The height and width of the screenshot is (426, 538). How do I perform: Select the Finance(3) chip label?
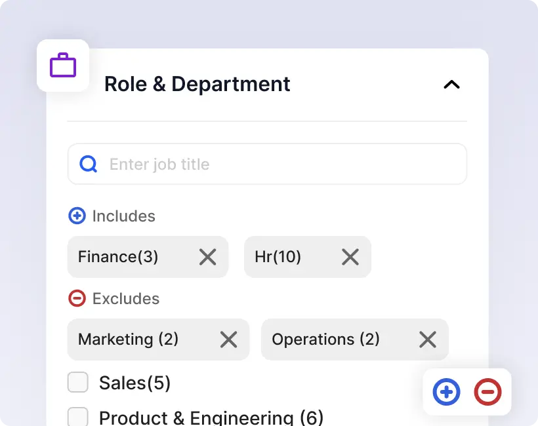(118, 257)
